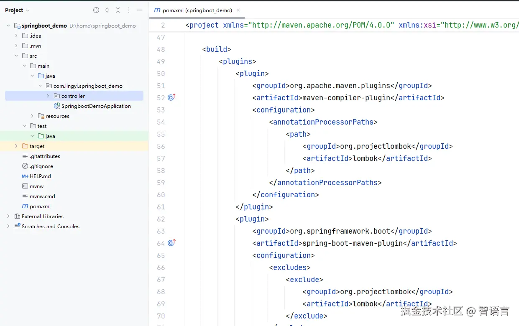Open the HELP.md file
This screenshot has width=519, height=326.
point(40,176)
